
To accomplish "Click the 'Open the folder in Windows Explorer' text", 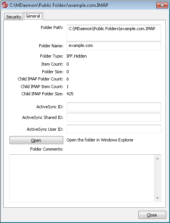I will tap(100, 140).
